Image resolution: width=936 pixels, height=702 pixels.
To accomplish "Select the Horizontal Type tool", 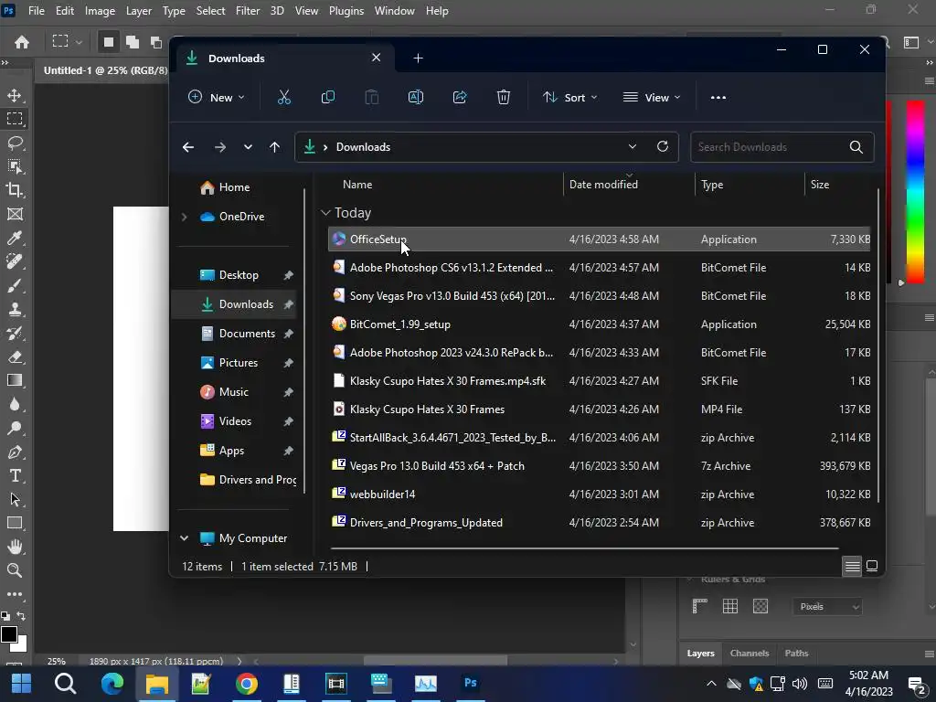I will (x=15, y=475).
